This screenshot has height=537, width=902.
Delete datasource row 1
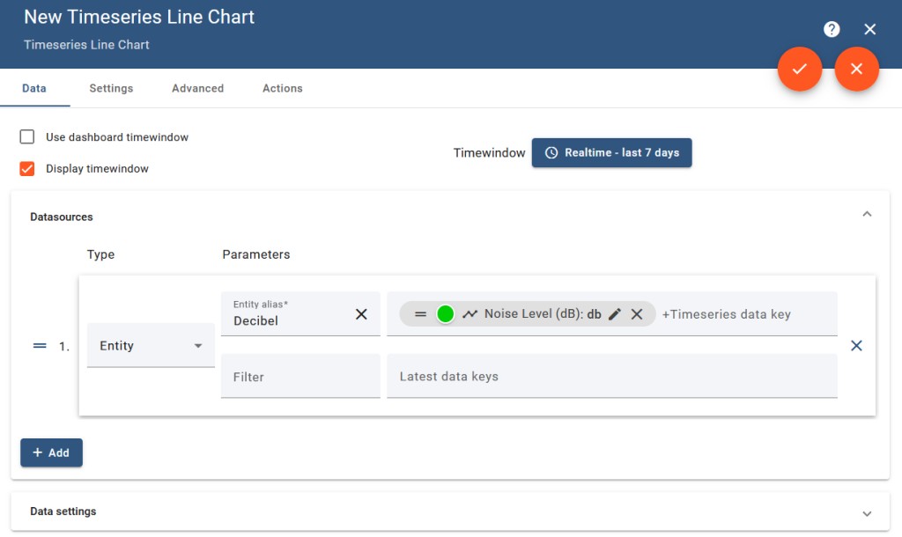point(856,346)
